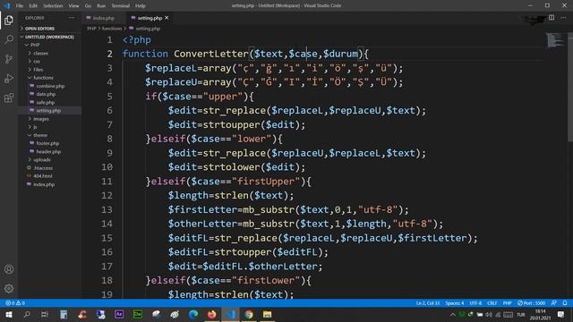Open the Accounts menu icon
Image resolution: width=573 pixels, height=322 pixels.
(x=9, y=269)
